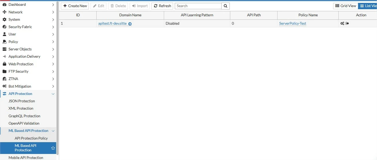Viewport: 377px width, 160px height.
Task: Expand the ZTNA chevron
Action: (53, 79)
